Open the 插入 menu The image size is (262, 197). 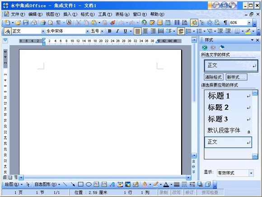tap(70, 14)
